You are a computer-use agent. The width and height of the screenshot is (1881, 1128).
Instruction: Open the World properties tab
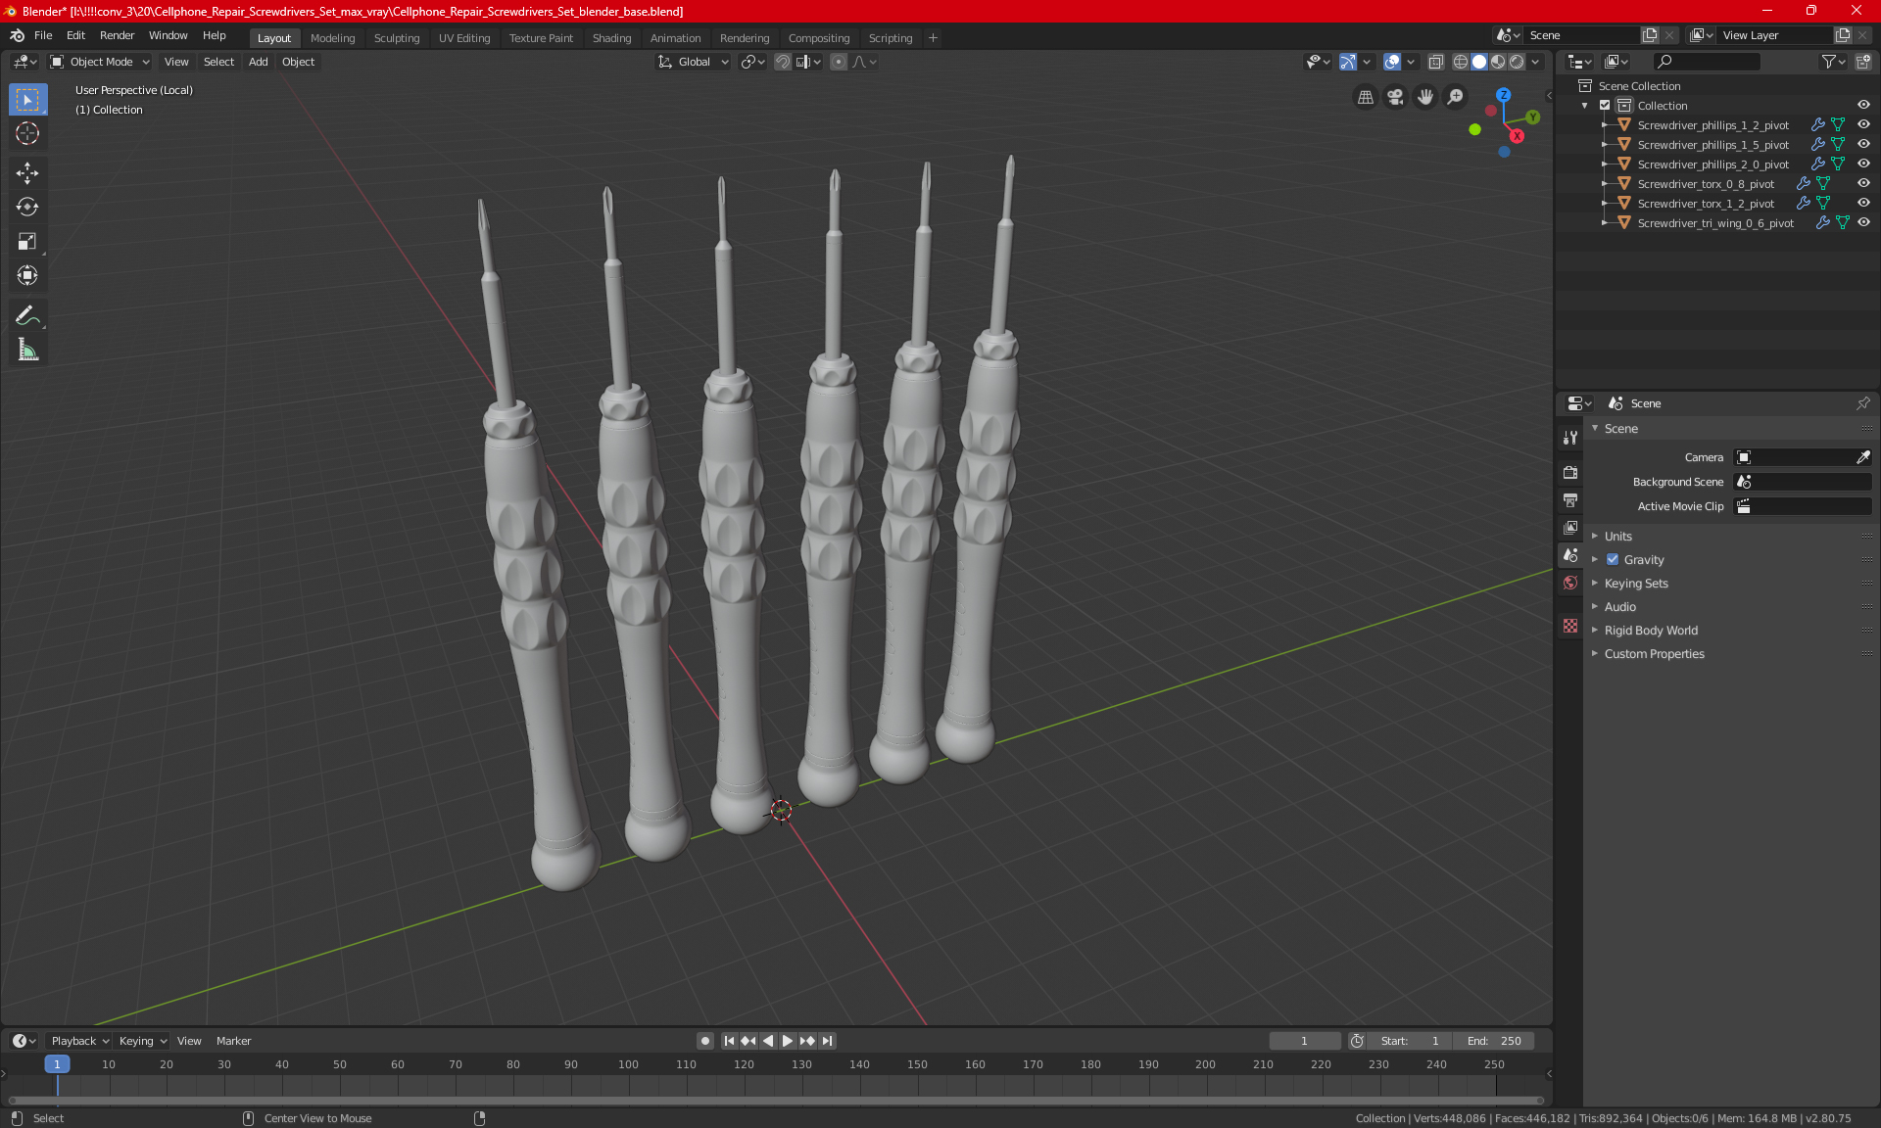tap(1570, 583)
